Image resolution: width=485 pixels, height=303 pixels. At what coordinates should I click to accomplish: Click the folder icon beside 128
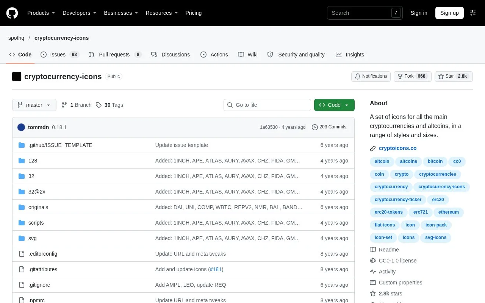22,161
